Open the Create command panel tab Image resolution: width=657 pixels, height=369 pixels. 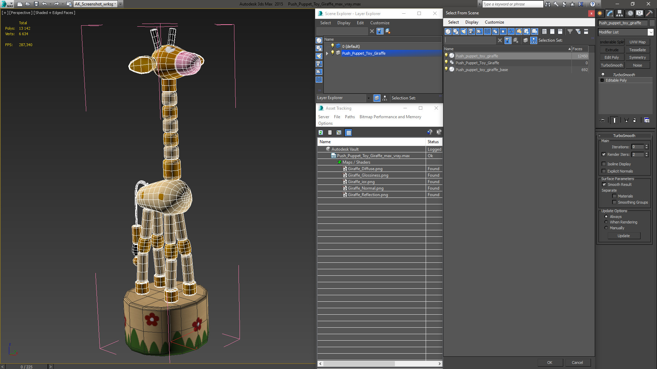click(x=600, y=13)
